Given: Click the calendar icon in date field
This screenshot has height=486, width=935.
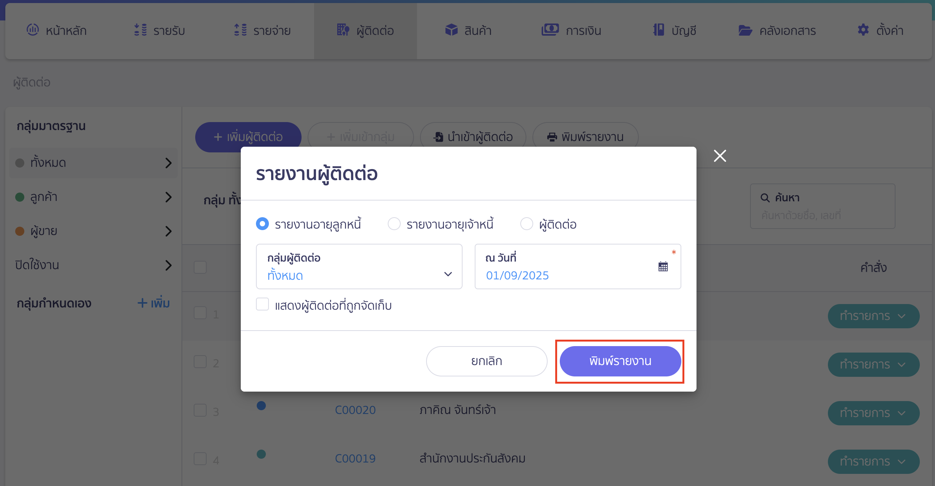Looking at the screenshot, I should [x=663, y=267].
